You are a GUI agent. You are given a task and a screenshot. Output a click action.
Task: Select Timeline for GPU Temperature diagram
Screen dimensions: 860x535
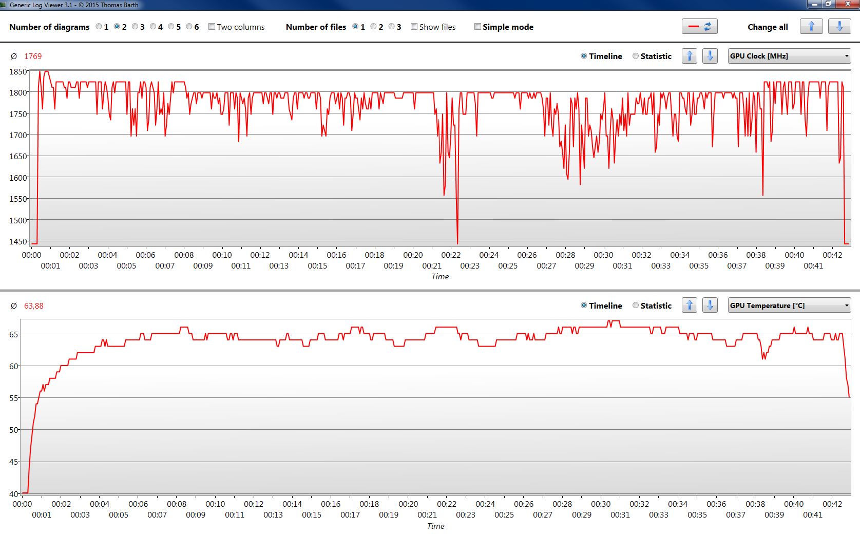[584, 305]
